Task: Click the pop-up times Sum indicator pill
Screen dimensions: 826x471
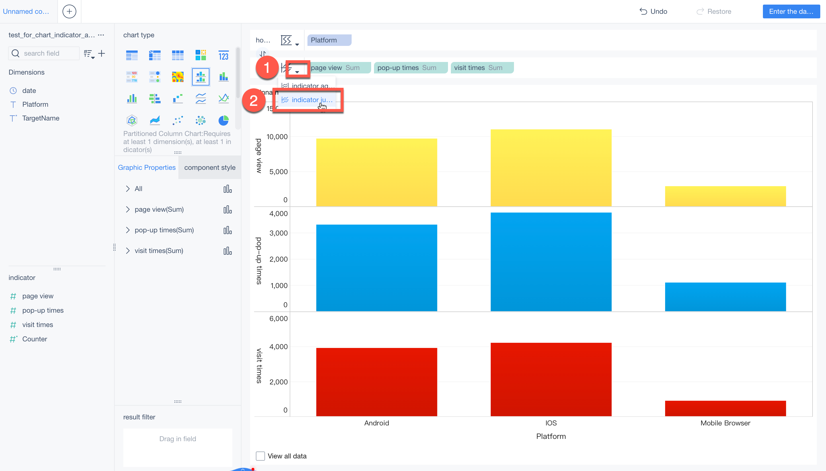Action: coord(411,68)
